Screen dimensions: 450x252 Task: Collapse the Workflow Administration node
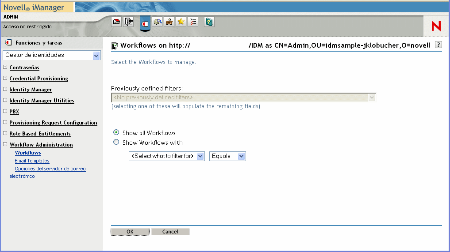(x=5, y=144)
